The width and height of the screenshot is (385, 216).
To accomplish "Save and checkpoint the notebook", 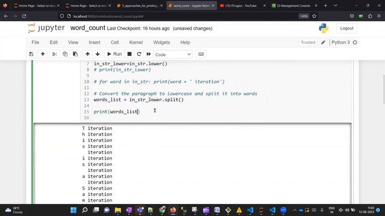I will coord(31,54).
